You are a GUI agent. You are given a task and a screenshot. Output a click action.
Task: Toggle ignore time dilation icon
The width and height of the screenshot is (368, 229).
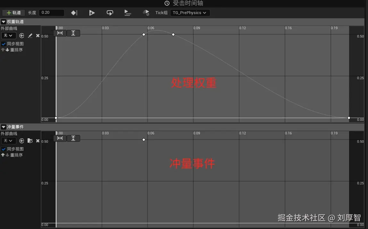pyautogui.click(x=146, y=13)
